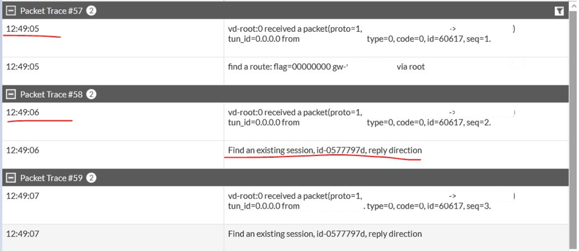This screenshot has height=251, width=579.
Task: Click the count badge beside Packet Trace #58
Action: (91, 94)
